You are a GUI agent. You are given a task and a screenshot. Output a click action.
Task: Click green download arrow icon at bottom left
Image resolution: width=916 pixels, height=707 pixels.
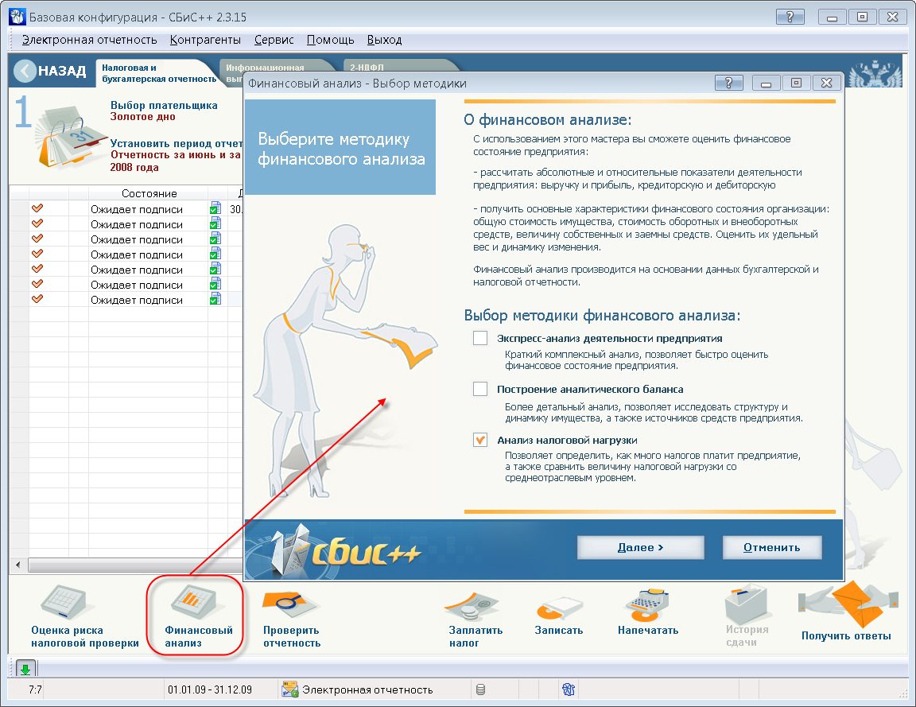click(x=25, y=669)
